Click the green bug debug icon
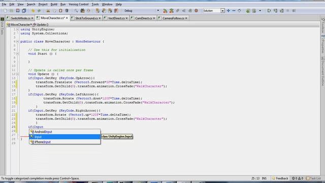This screenshot has height=183, width=325. 248,11
